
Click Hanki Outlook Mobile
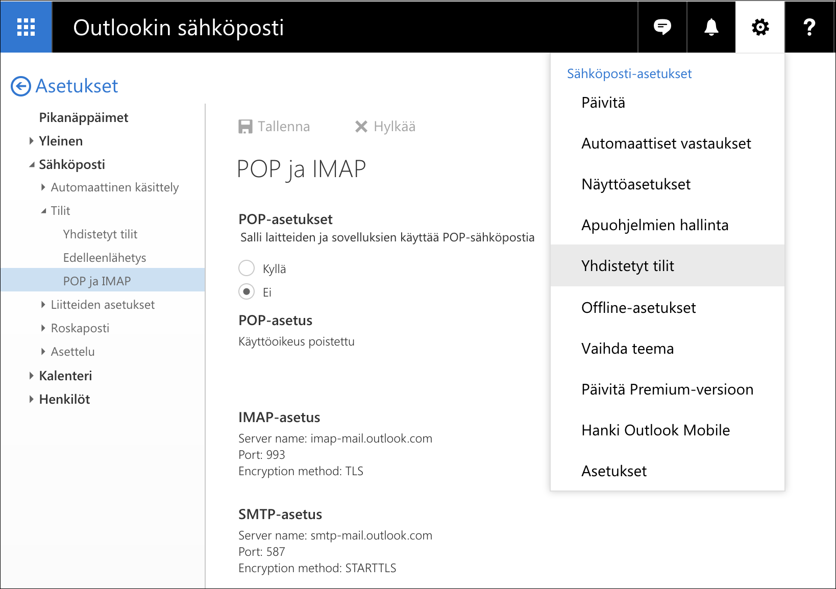click(655, 430)
